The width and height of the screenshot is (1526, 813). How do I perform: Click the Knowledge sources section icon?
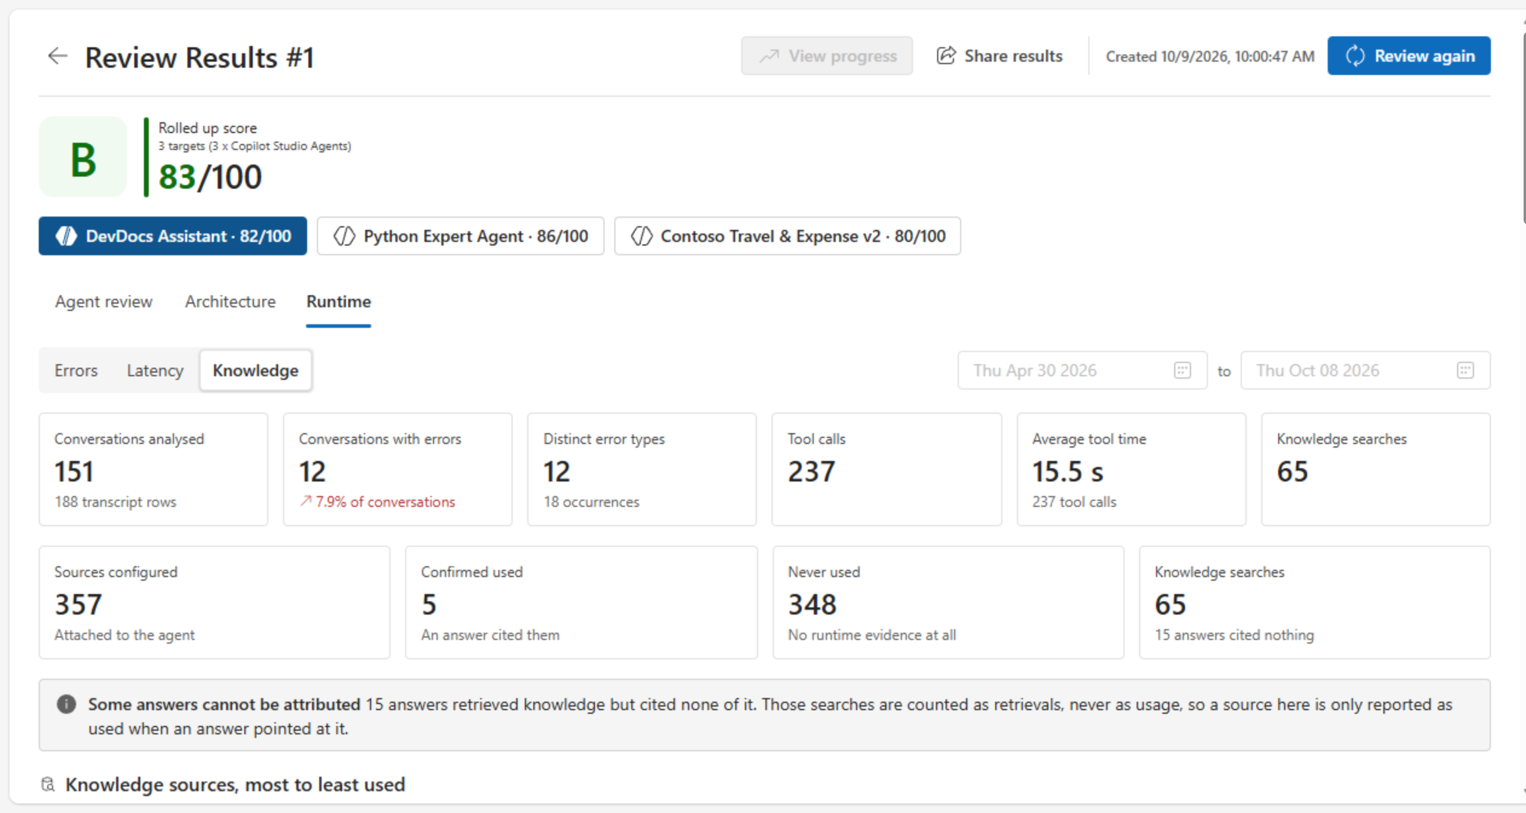pos(48,785)
